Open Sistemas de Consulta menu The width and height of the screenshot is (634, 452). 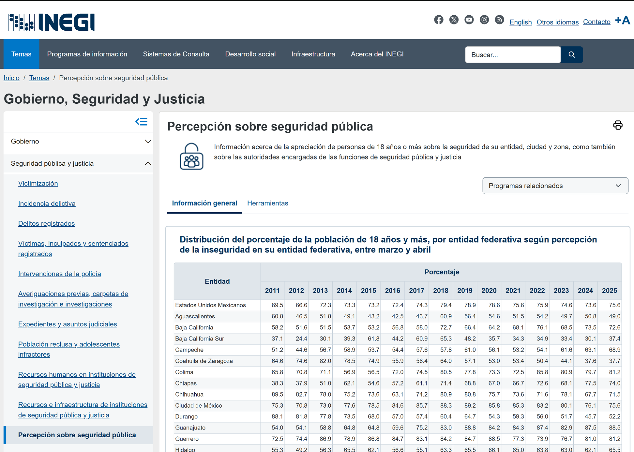[176, 54]
